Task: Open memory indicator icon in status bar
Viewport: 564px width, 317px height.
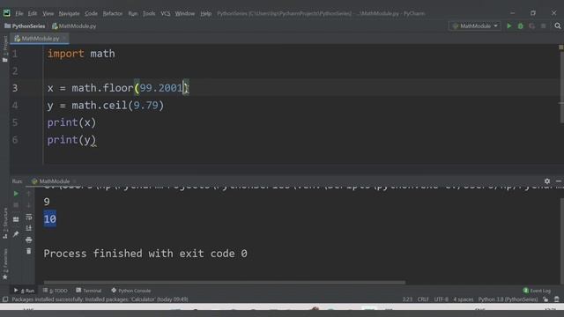Action: click(556, 299)
